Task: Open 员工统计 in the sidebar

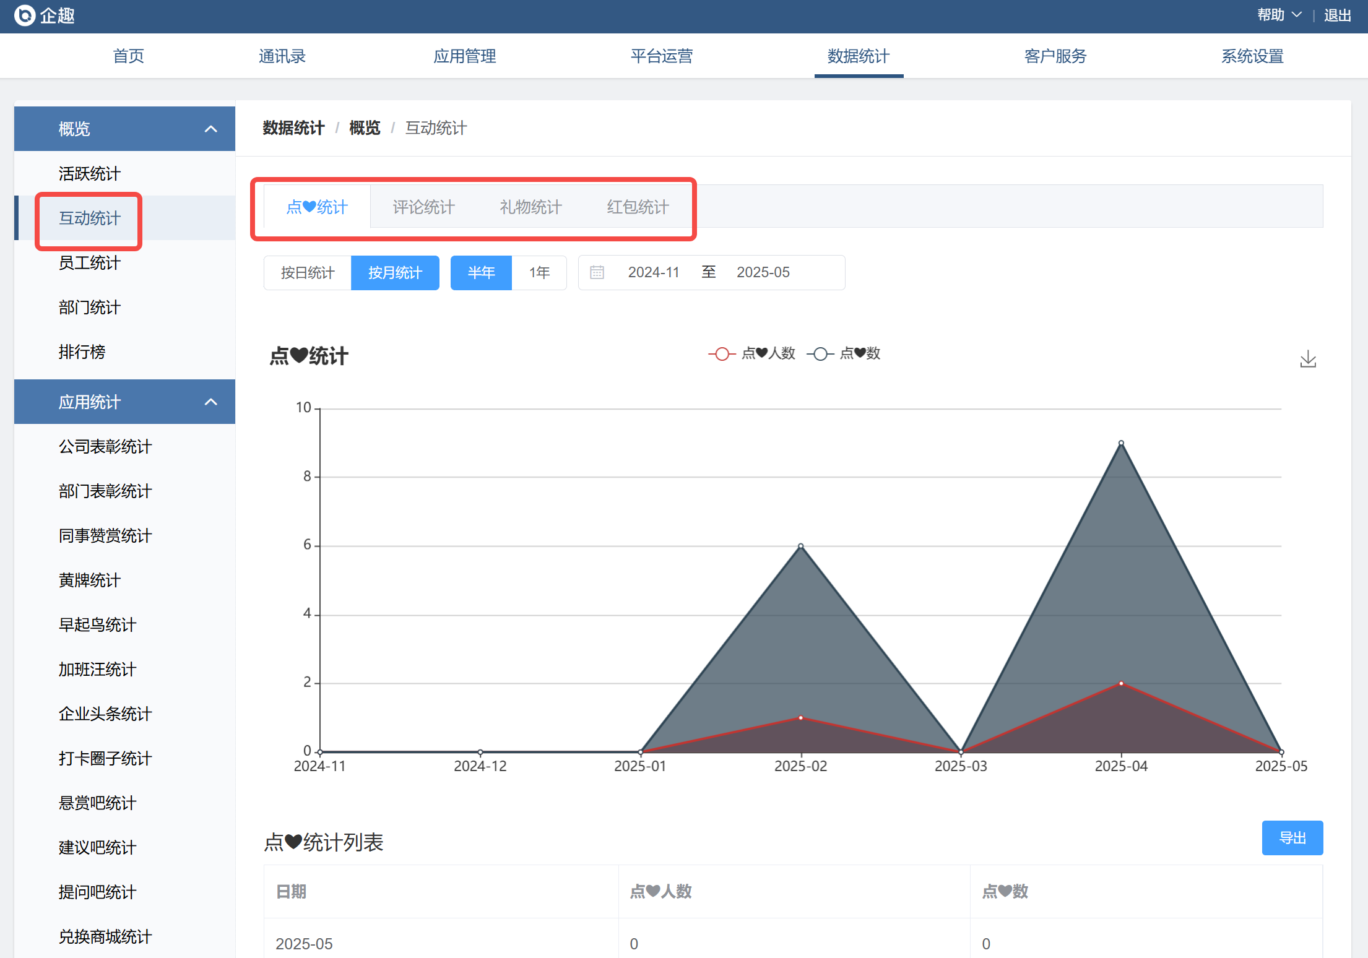Action: click(x=90, y=263)
